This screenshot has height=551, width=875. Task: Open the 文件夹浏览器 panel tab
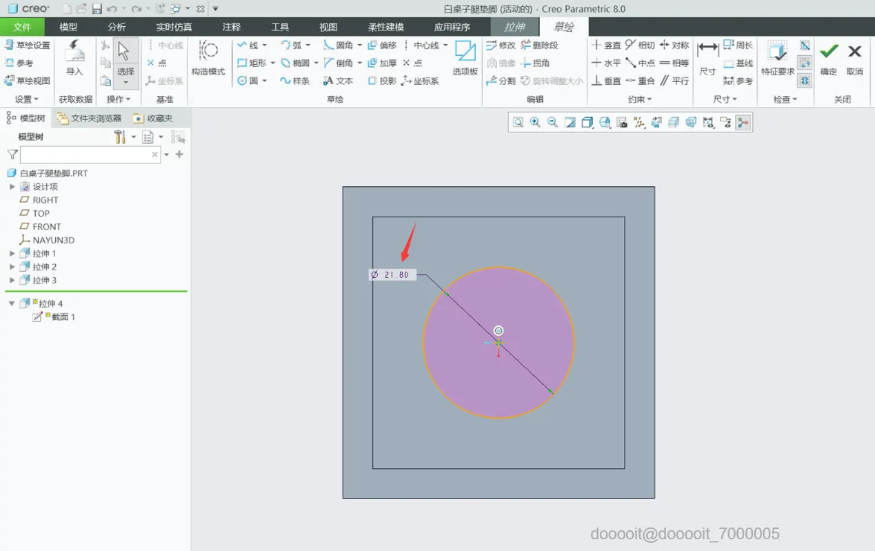pyautogui.click(x=90, y=119)
